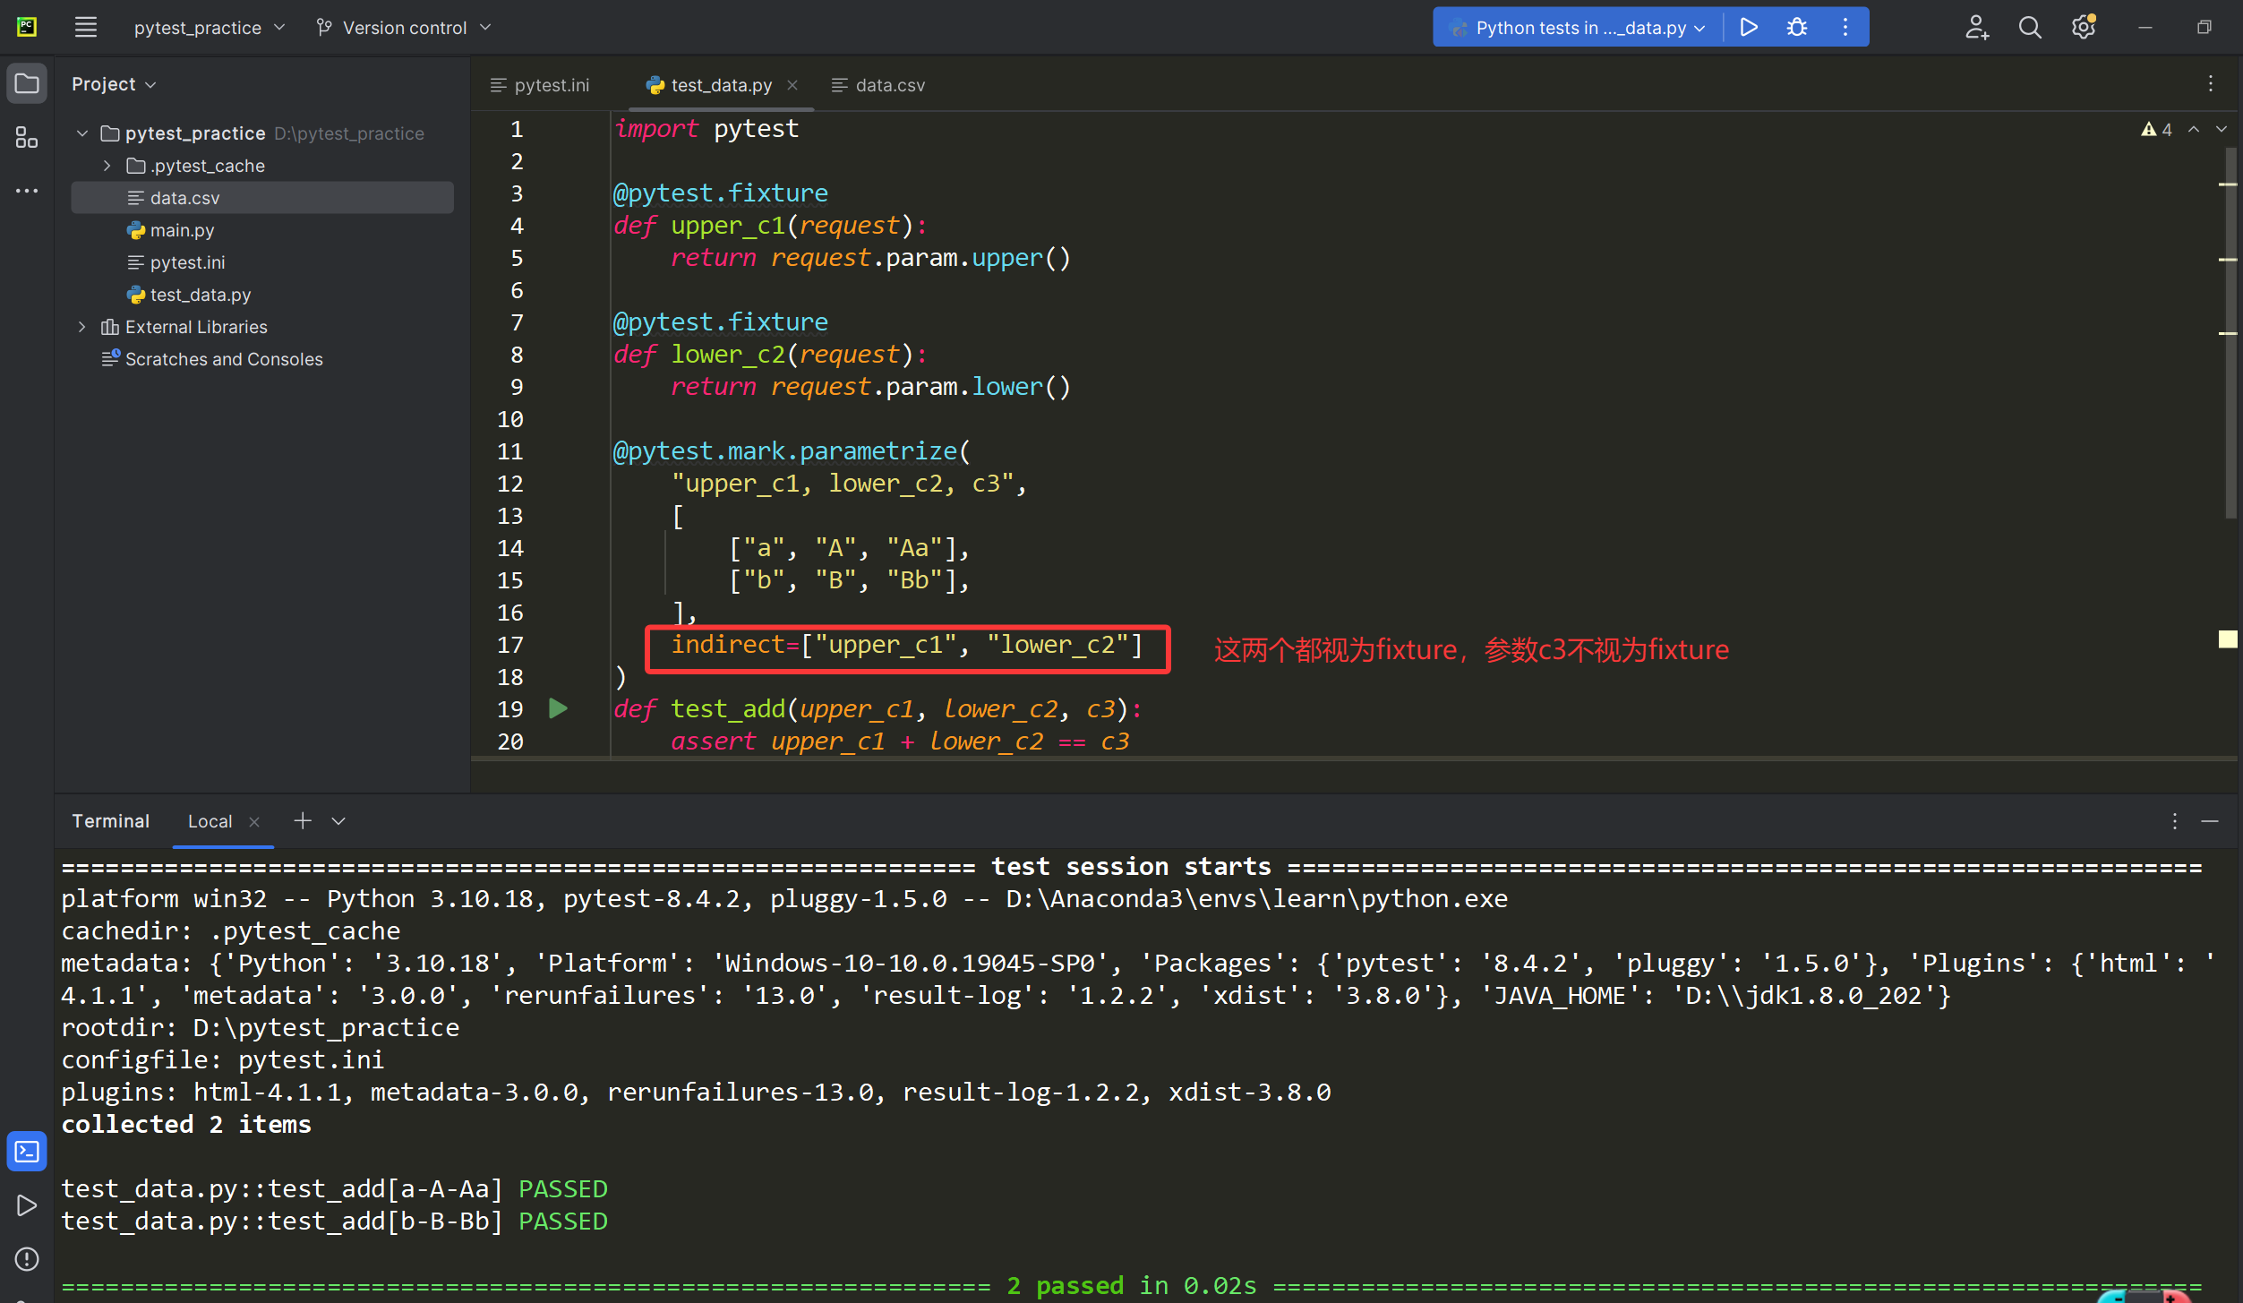This screenshot has width=2243, height=1303.
Task: Open the Structure tool window icon
Action: tap(27, 137)
